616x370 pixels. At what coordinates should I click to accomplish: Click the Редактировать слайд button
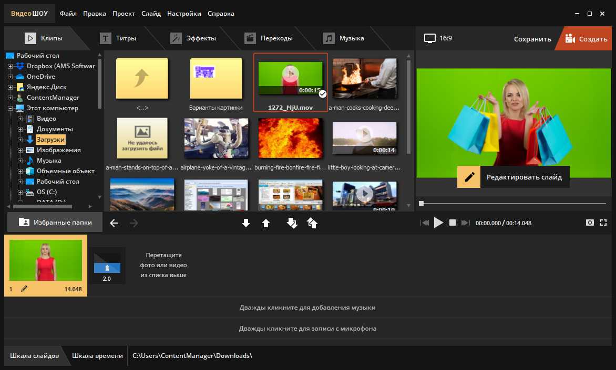[x=513, y=177]
